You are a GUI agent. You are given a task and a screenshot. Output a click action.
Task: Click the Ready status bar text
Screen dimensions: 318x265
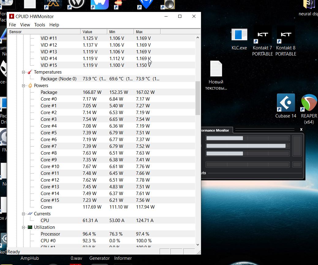[x=14, y=252]
